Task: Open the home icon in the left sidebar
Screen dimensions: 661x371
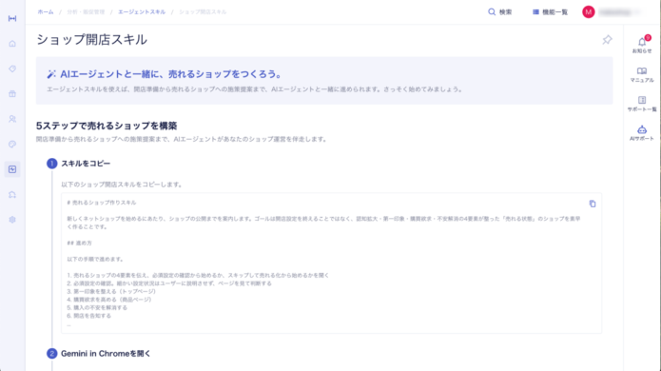Action: click(12, 44)
